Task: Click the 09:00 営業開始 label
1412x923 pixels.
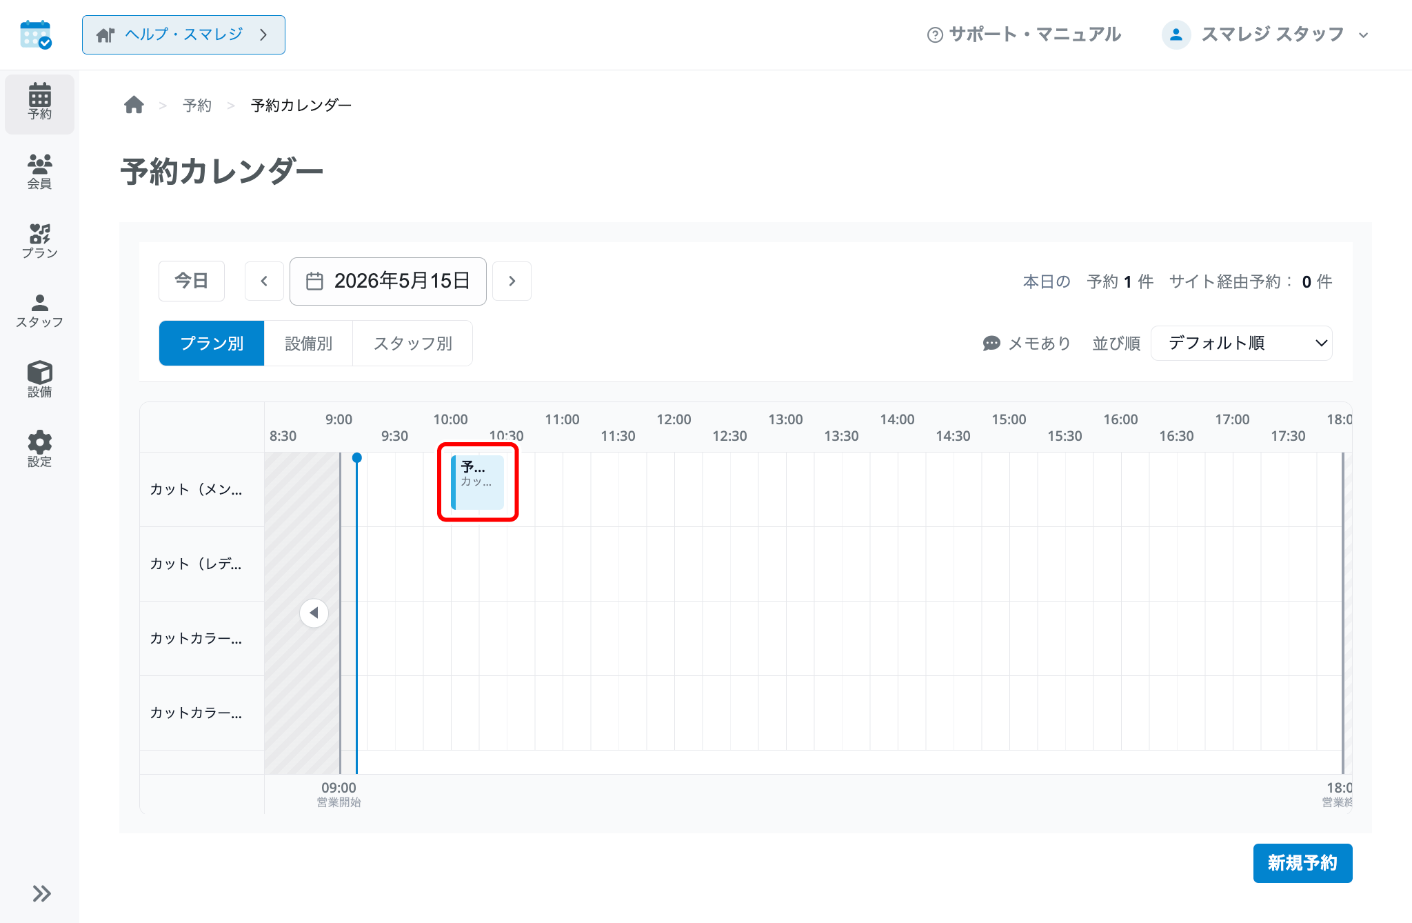Action: click(339, 794)
